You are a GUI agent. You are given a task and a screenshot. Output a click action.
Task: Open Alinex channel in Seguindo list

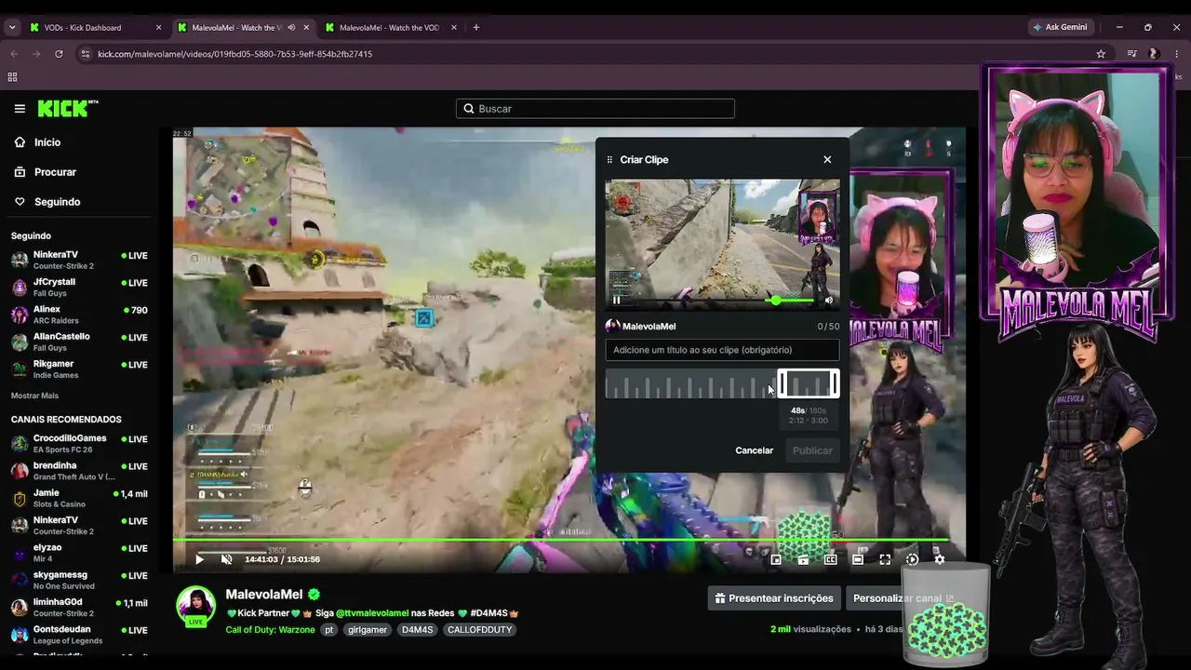pos(79,315)
